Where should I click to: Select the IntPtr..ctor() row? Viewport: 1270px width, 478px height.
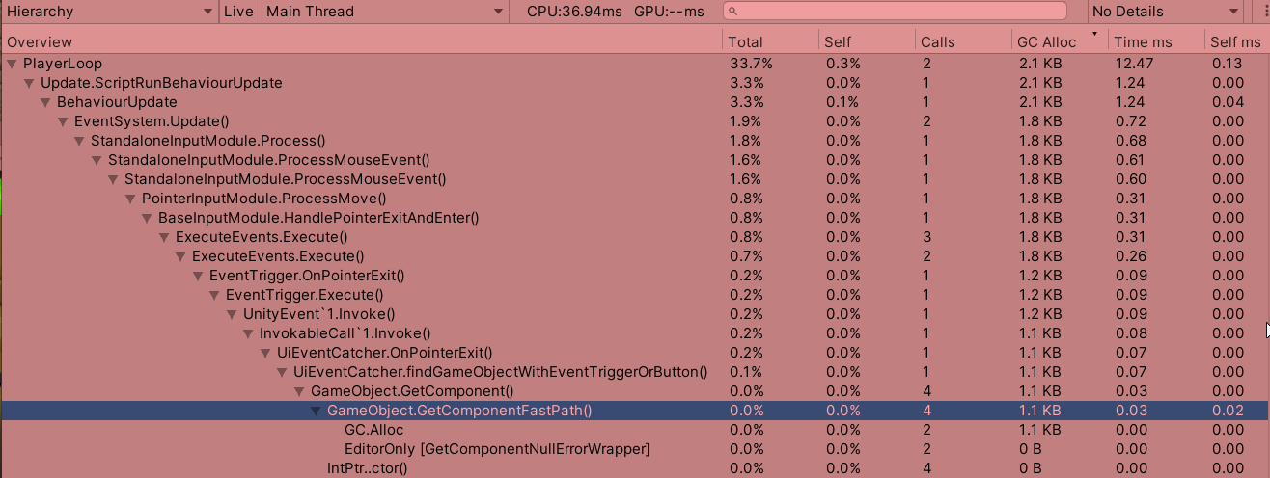[367, 468]
